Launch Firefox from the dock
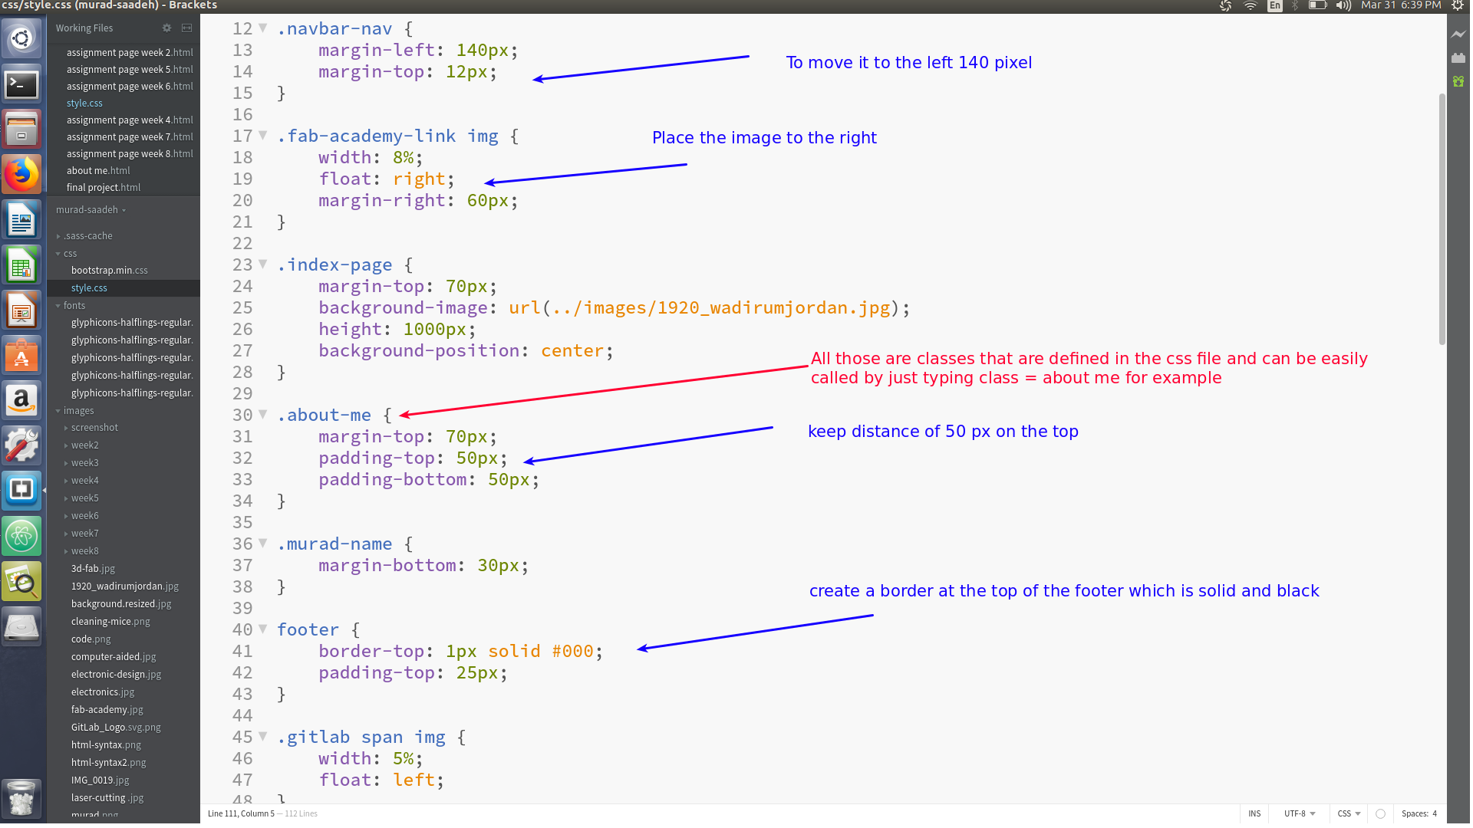Viewport: 1473px width, 828px height. click(21, 175)
